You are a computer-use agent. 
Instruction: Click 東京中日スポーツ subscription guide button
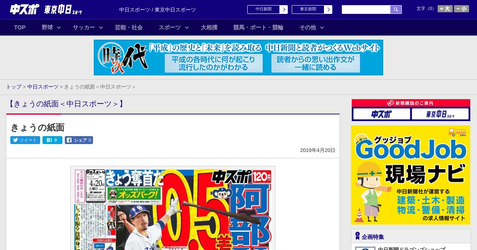click(440, 114)
